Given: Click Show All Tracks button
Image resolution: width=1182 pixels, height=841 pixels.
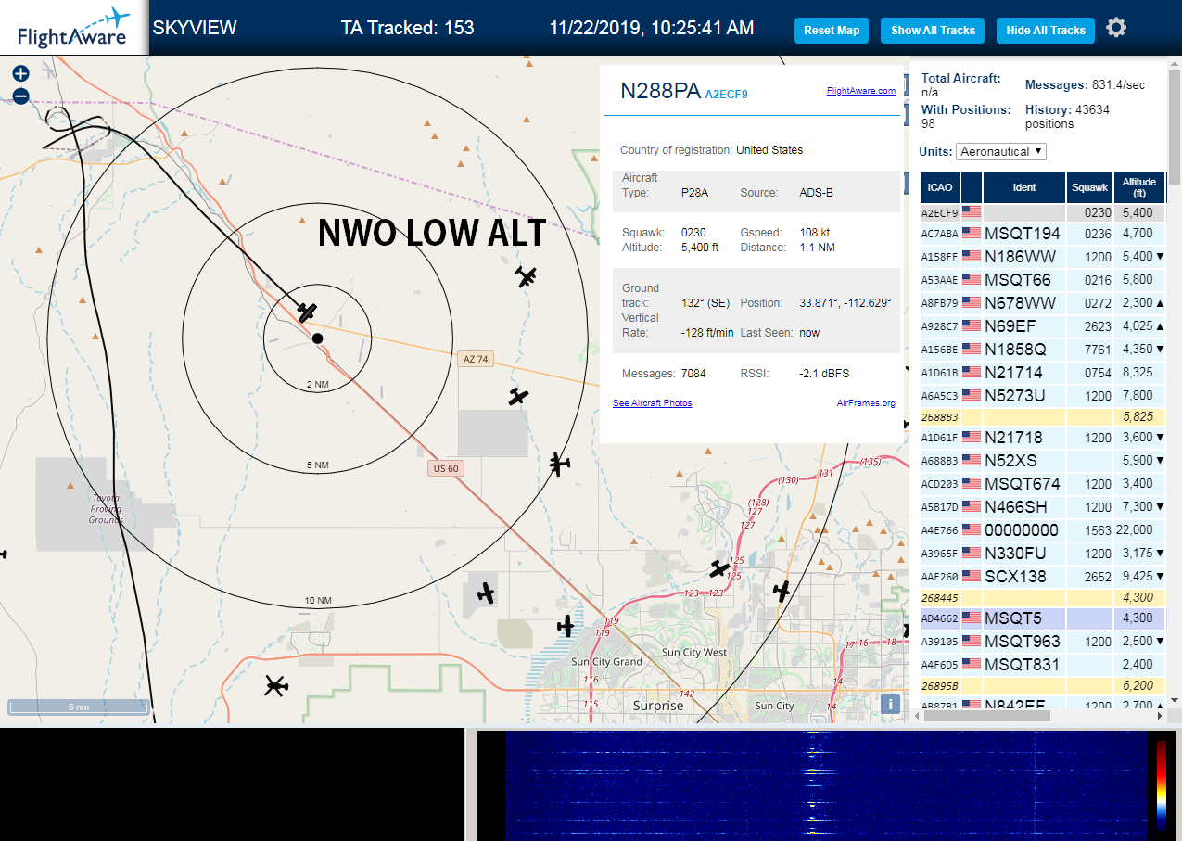Looking at the screenshot, I should point(933,30).
